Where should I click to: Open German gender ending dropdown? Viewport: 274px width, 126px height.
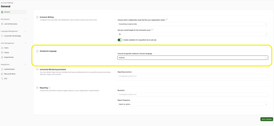(193, 58)
